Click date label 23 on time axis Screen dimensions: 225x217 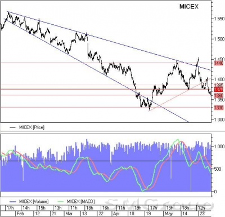click(202, 214)
